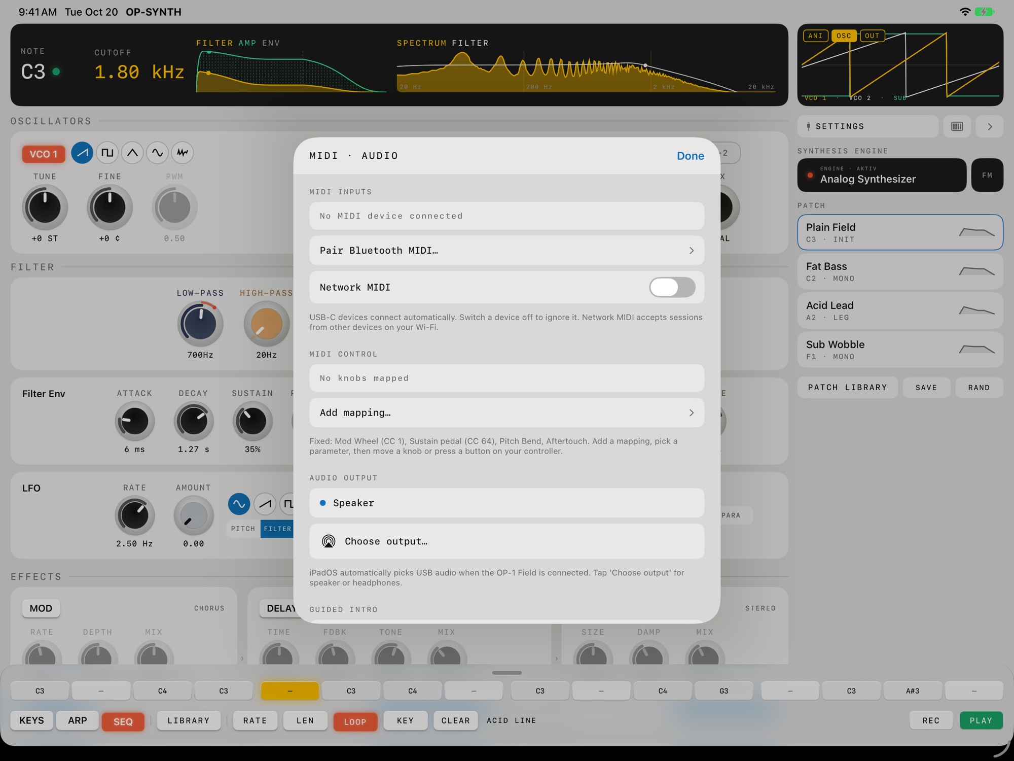Choose the sine LFO shape
This screenshot has height=761, width=1014.
coord(239,504)
